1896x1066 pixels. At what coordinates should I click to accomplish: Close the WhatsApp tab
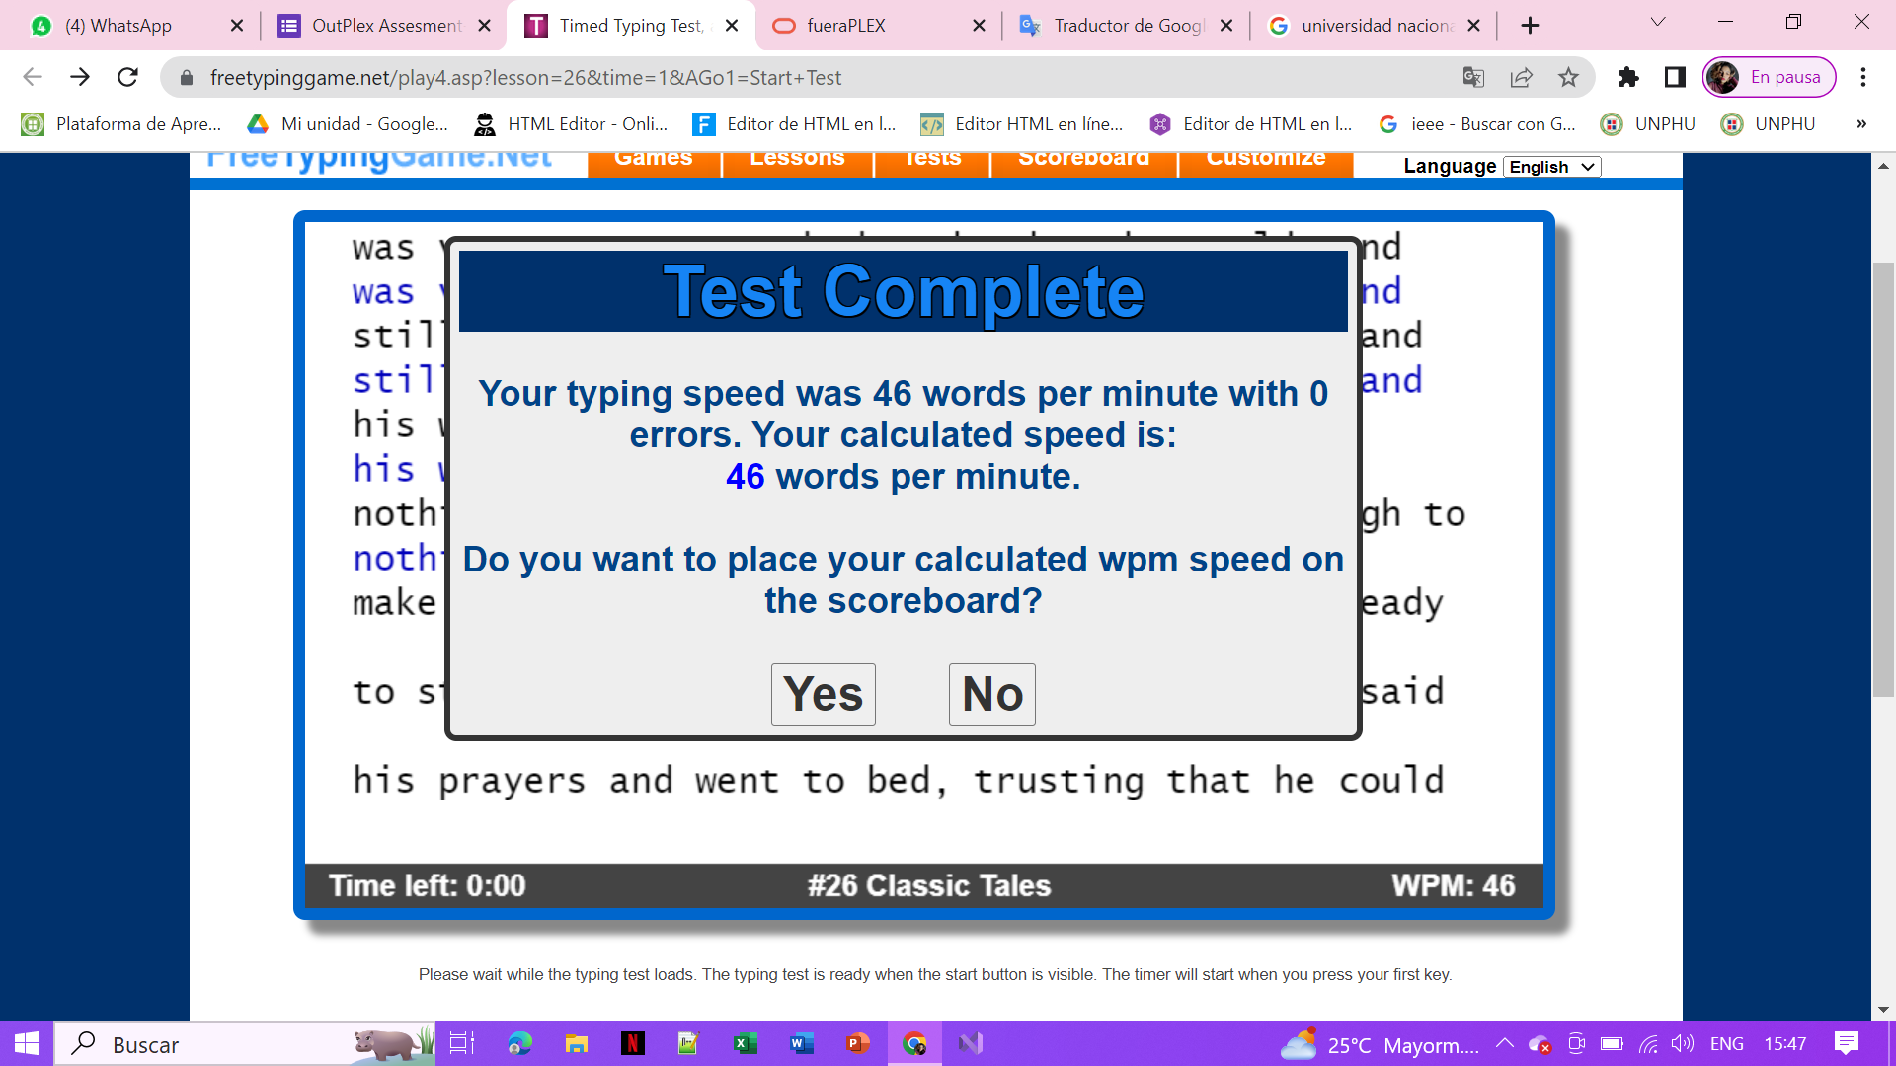(237, 26)
